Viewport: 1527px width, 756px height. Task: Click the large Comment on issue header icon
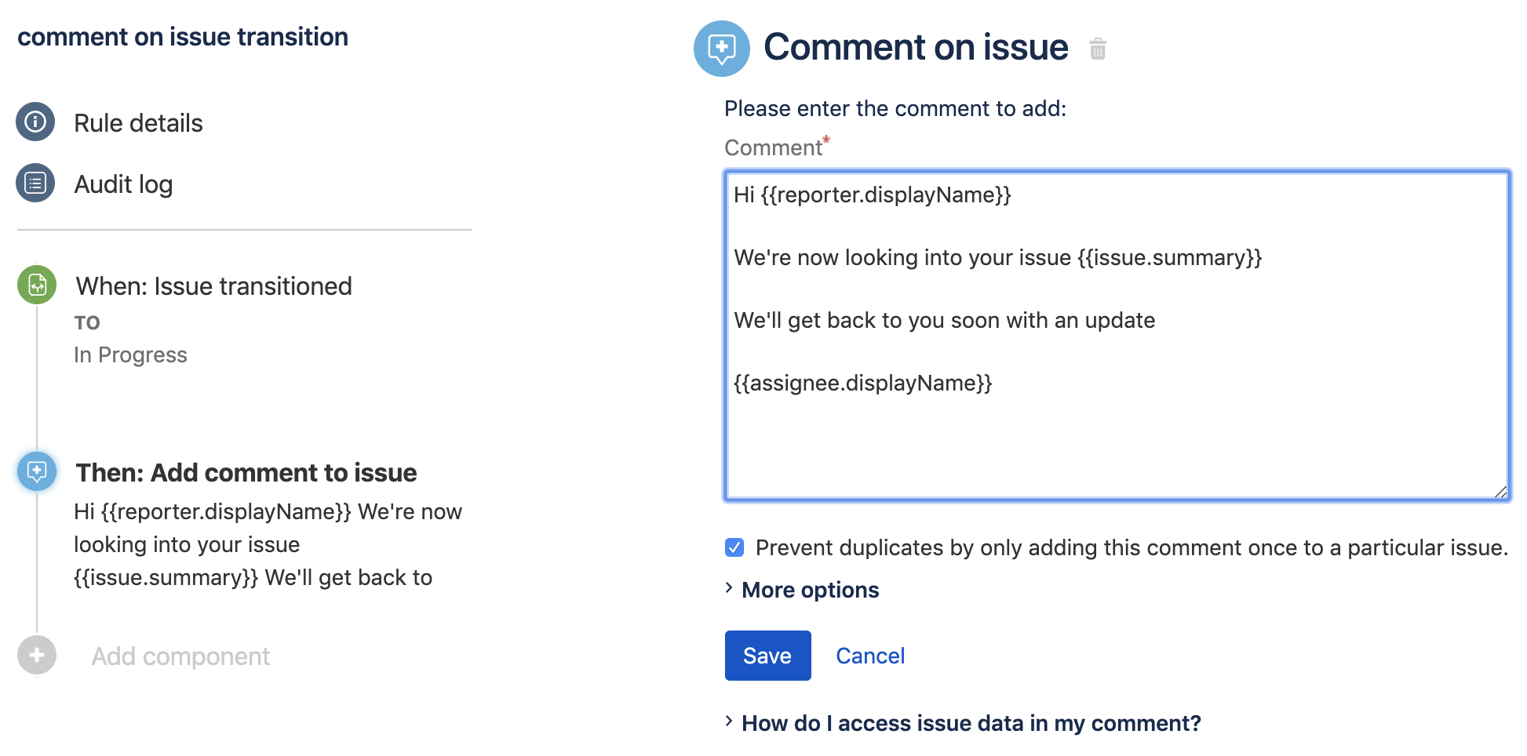coord(721,49)
